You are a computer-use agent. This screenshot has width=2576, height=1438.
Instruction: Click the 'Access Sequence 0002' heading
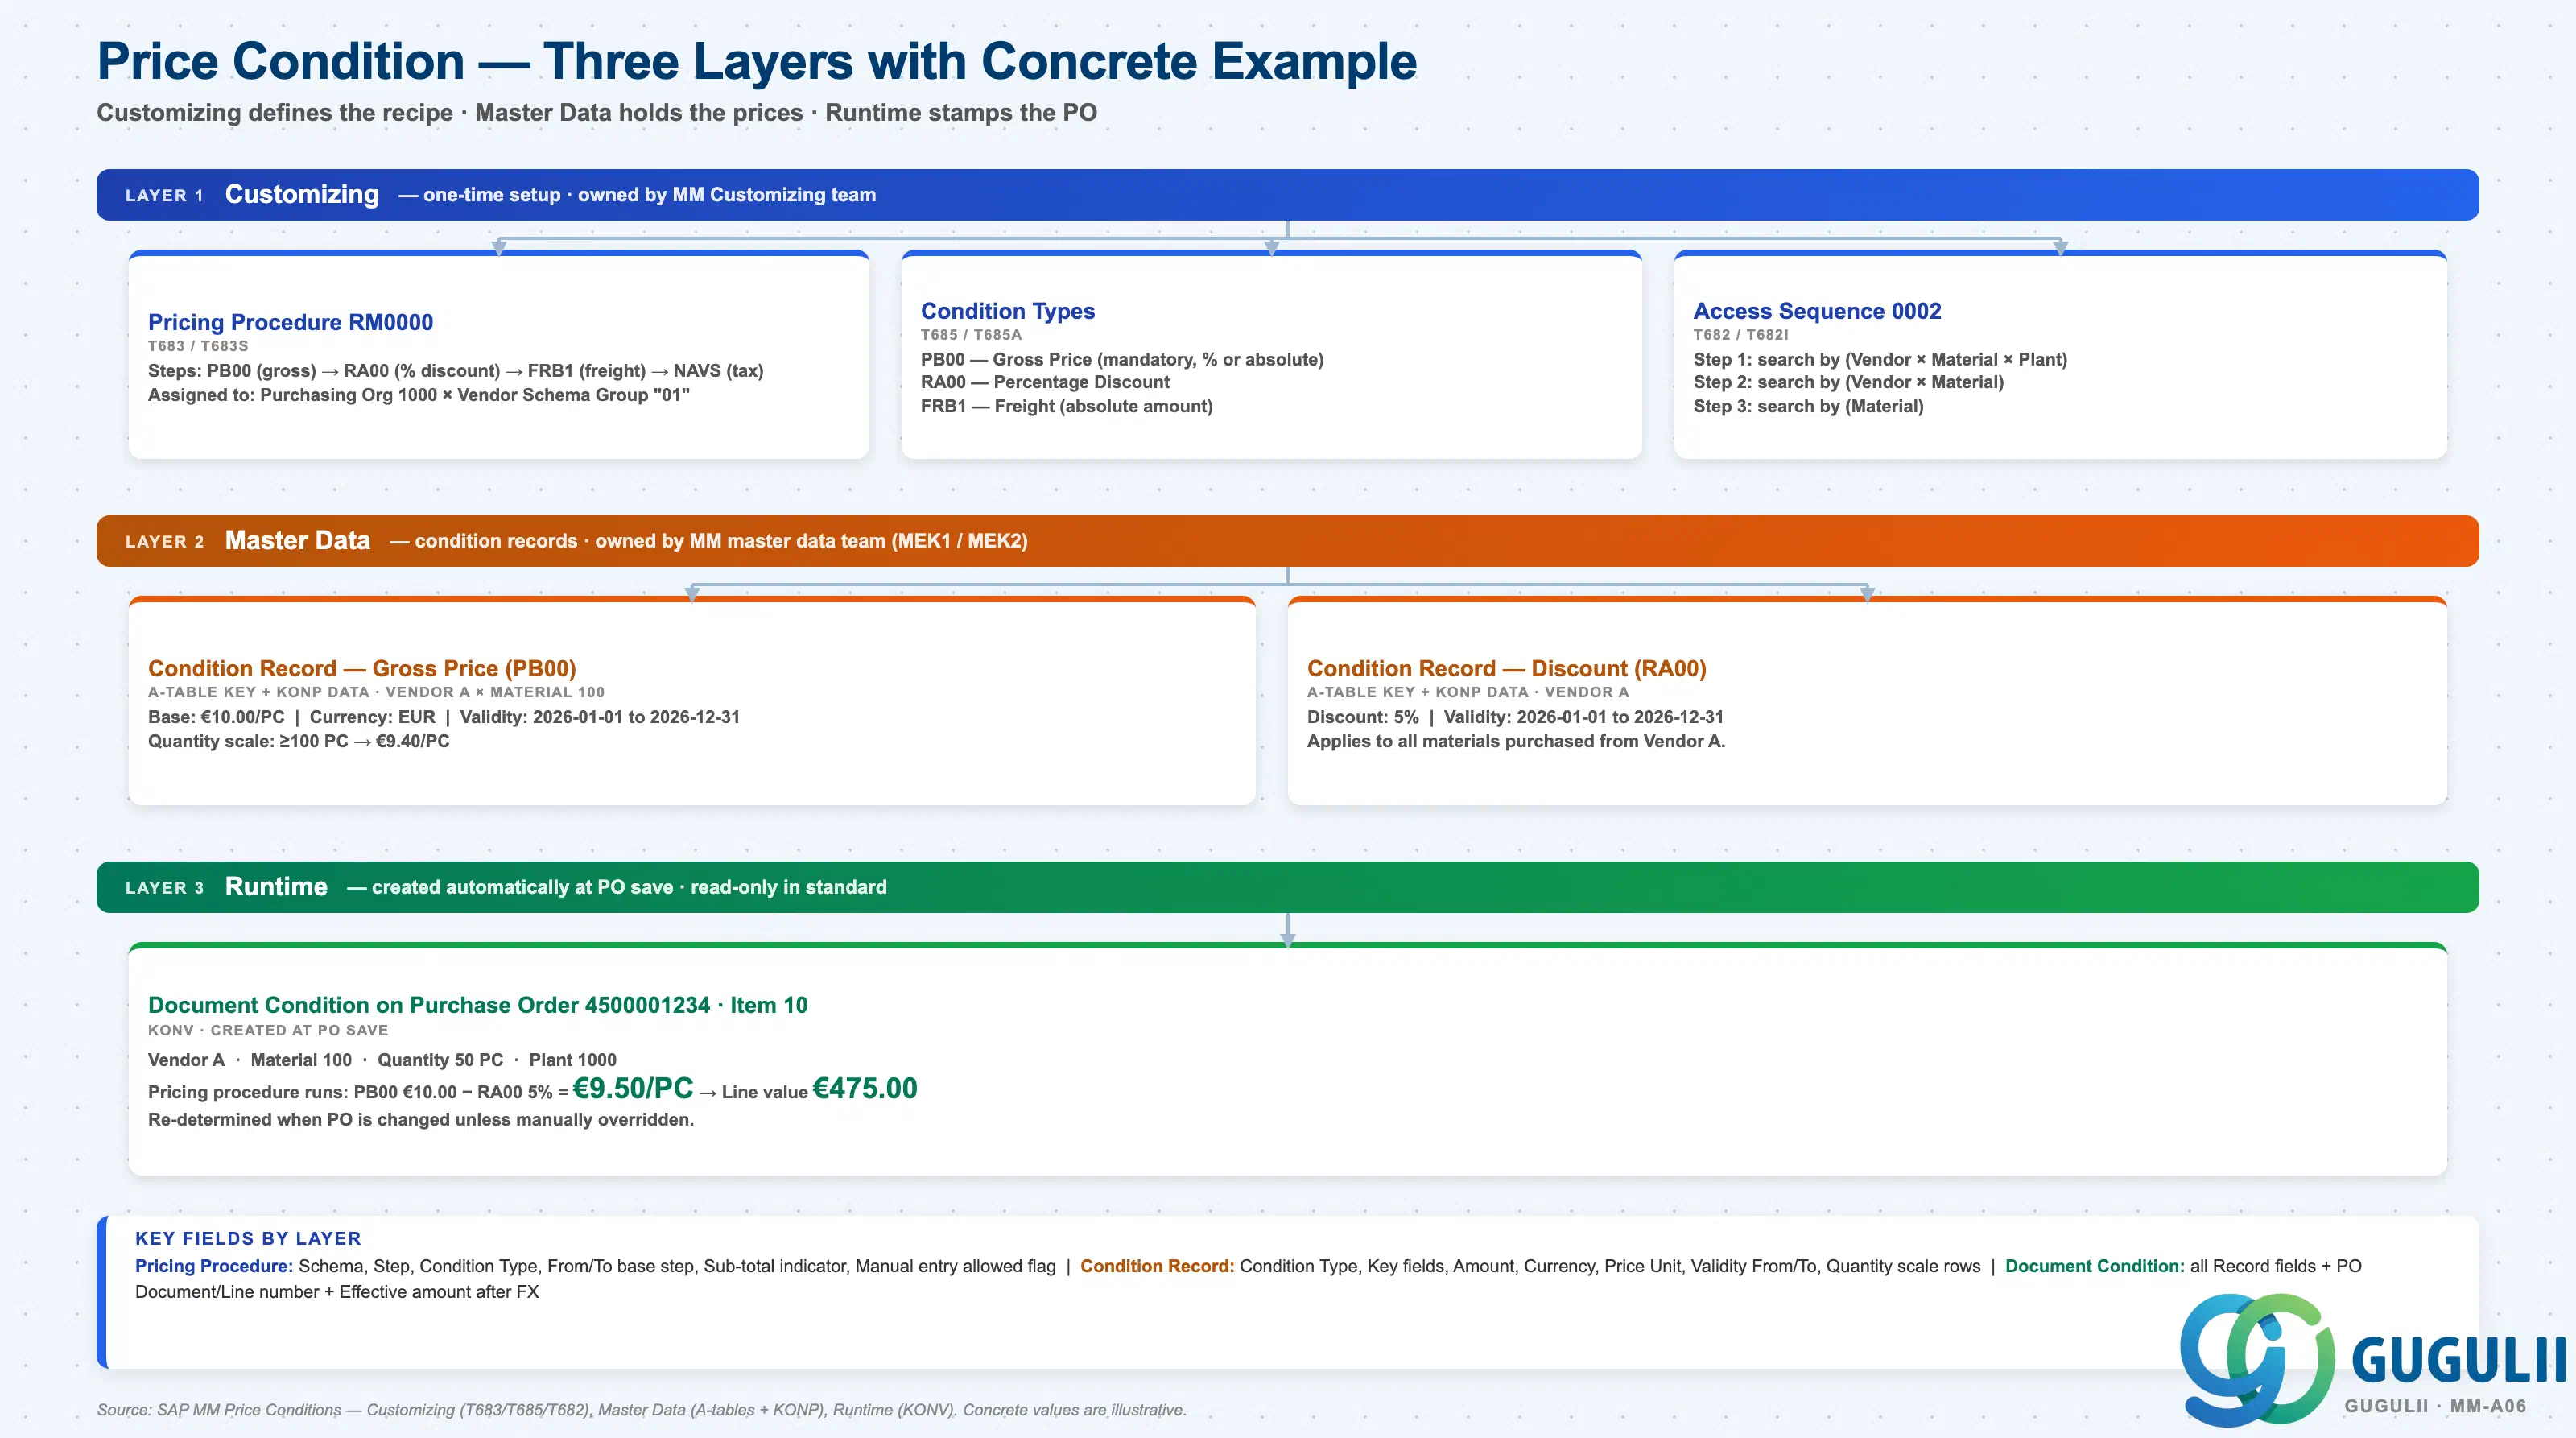point(1817,311)
